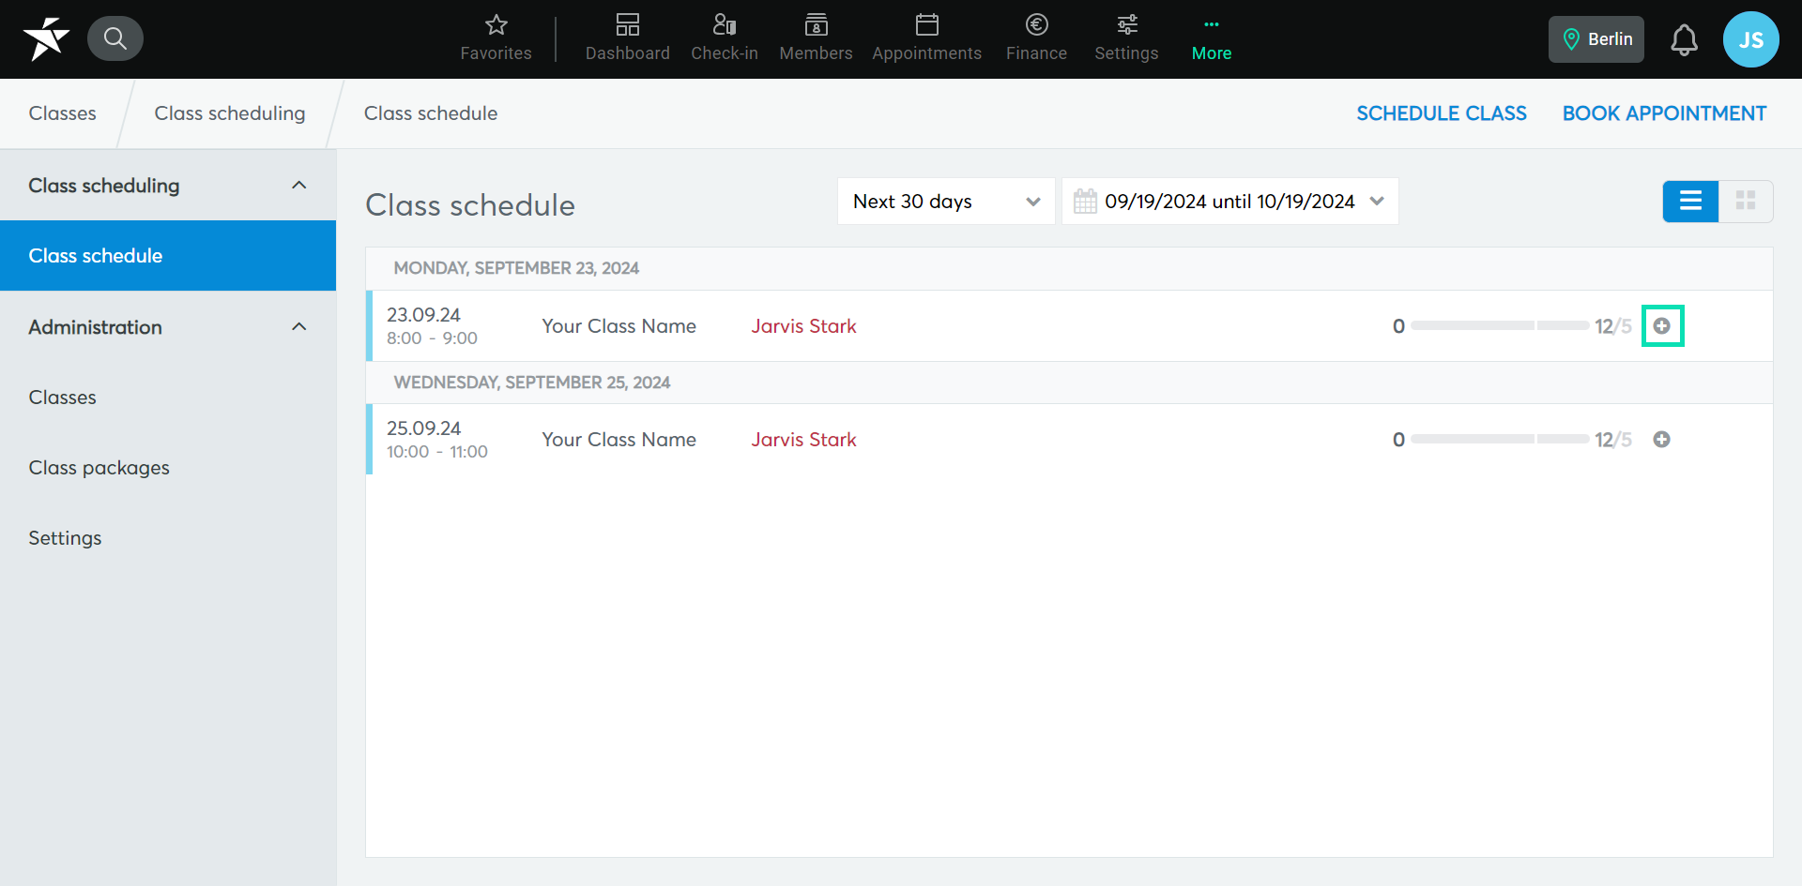The image size is (1802, 886).
Task: Open JS user avatar menu
Action: 1750,39
